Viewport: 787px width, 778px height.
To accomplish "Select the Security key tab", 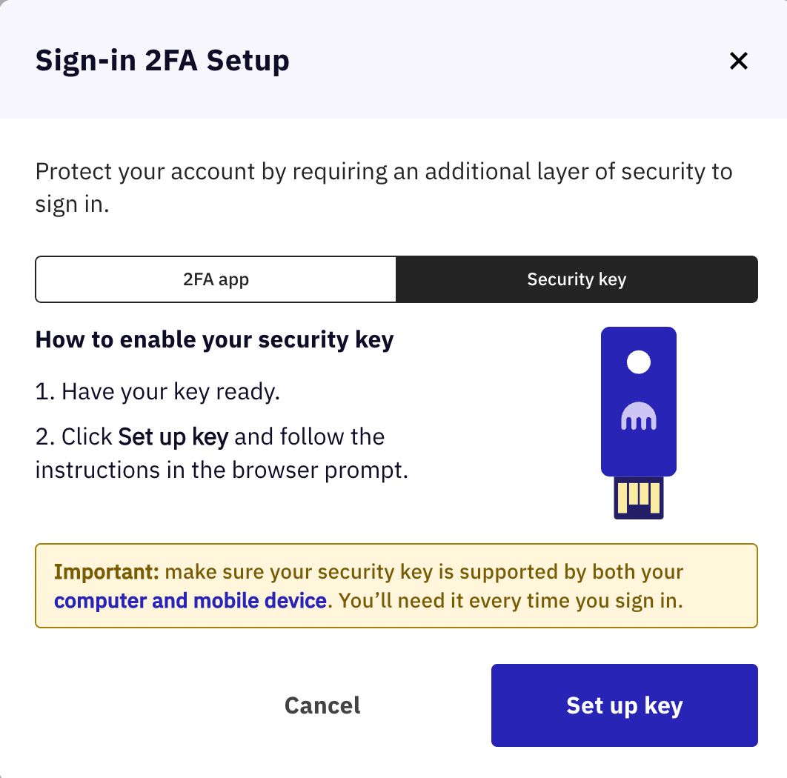I will pyautogui.click(x=577, y=279).
